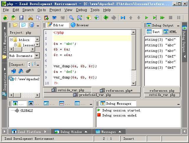Click the paperclip-shaped inspector icon
189x143 pixels.
point(28,71)
